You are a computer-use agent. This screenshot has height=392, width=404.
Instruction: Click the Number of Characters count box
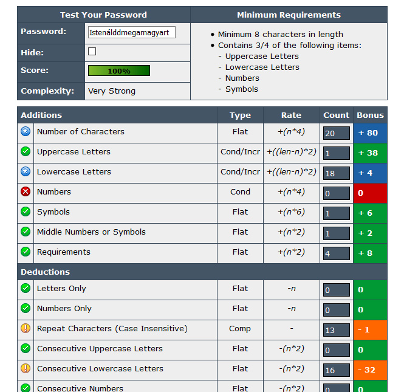(x=336, y=133)
